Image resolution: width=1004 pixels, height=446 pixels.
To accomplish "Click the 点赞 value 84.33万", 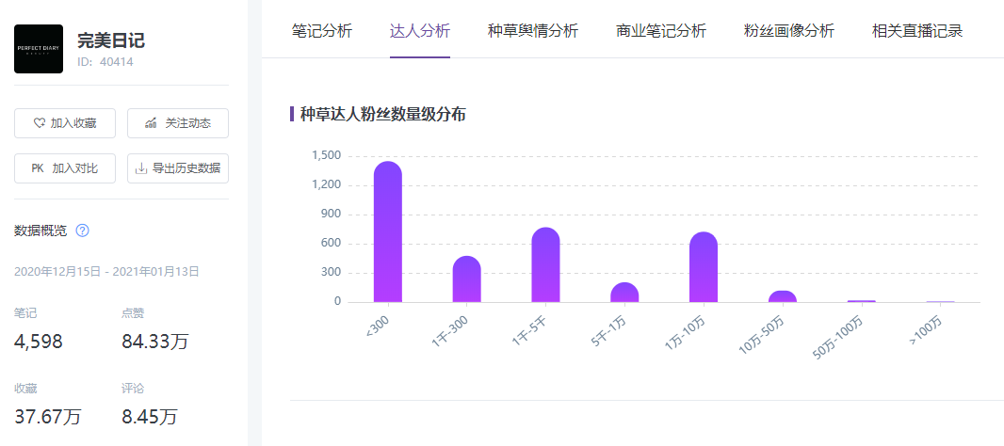I will click(x=155, y=342).
